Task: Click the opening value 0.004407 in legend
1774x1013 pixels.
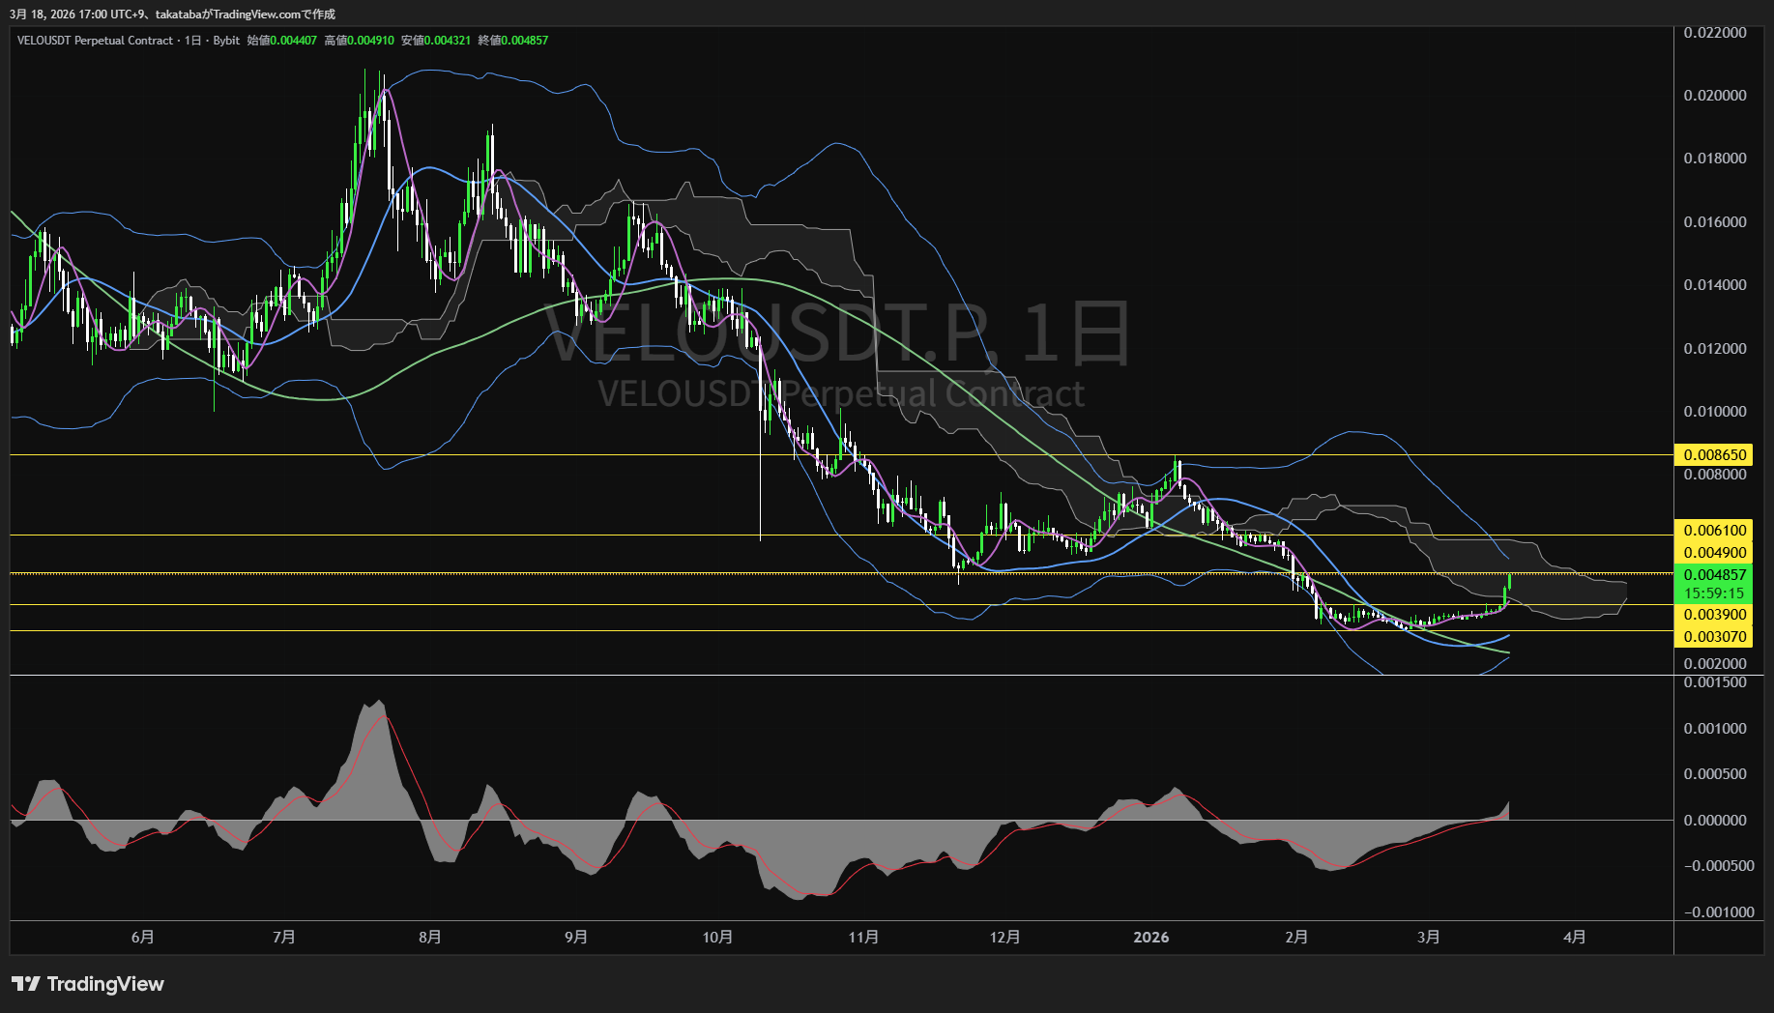Action: [x=293, y=41]
